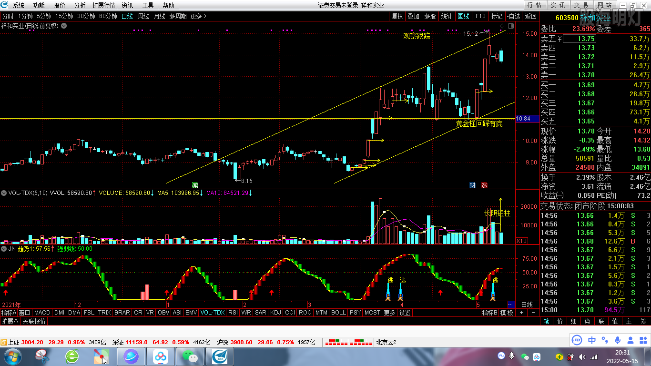The image size is (651, 366).
Task: Click the lock icon beside 上证 index
Action: (x=4, y=342)
